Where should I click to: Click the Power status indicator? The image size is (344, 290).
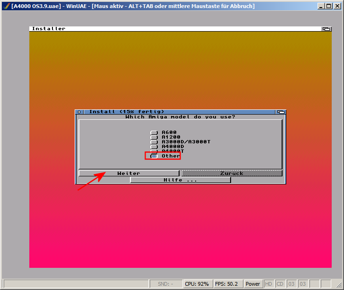tap(253, 284)
